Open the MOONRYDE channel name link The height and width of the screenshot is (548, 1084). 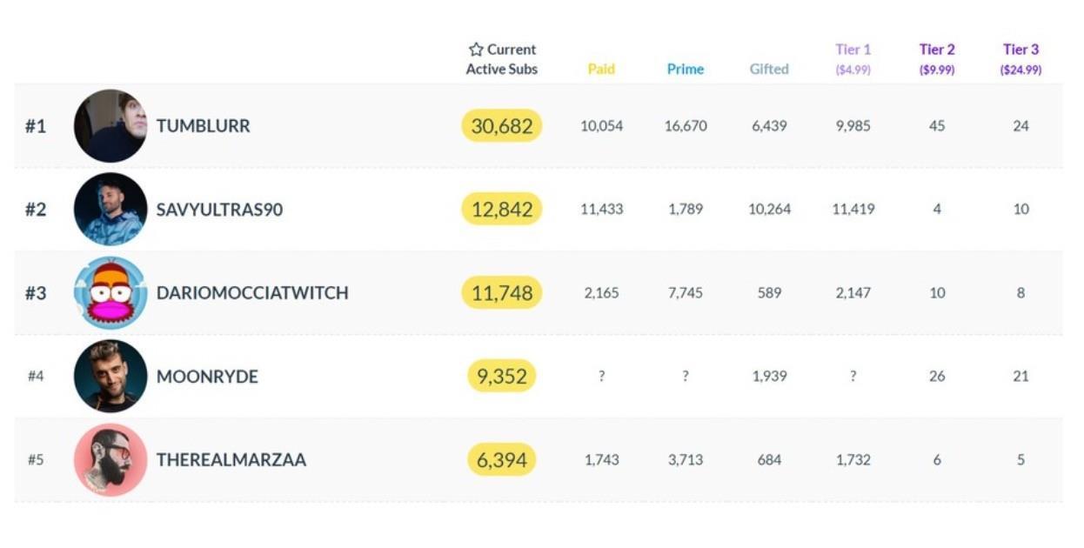point(207,377)
